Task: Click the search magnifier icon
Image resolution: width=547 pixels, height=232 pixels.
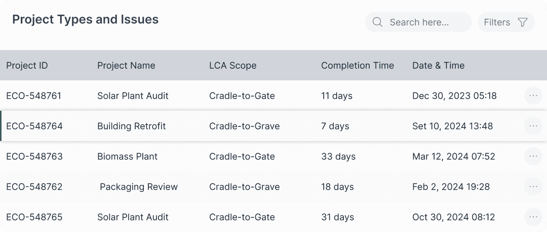Action: pyautogui.click(x=377, y=22)
